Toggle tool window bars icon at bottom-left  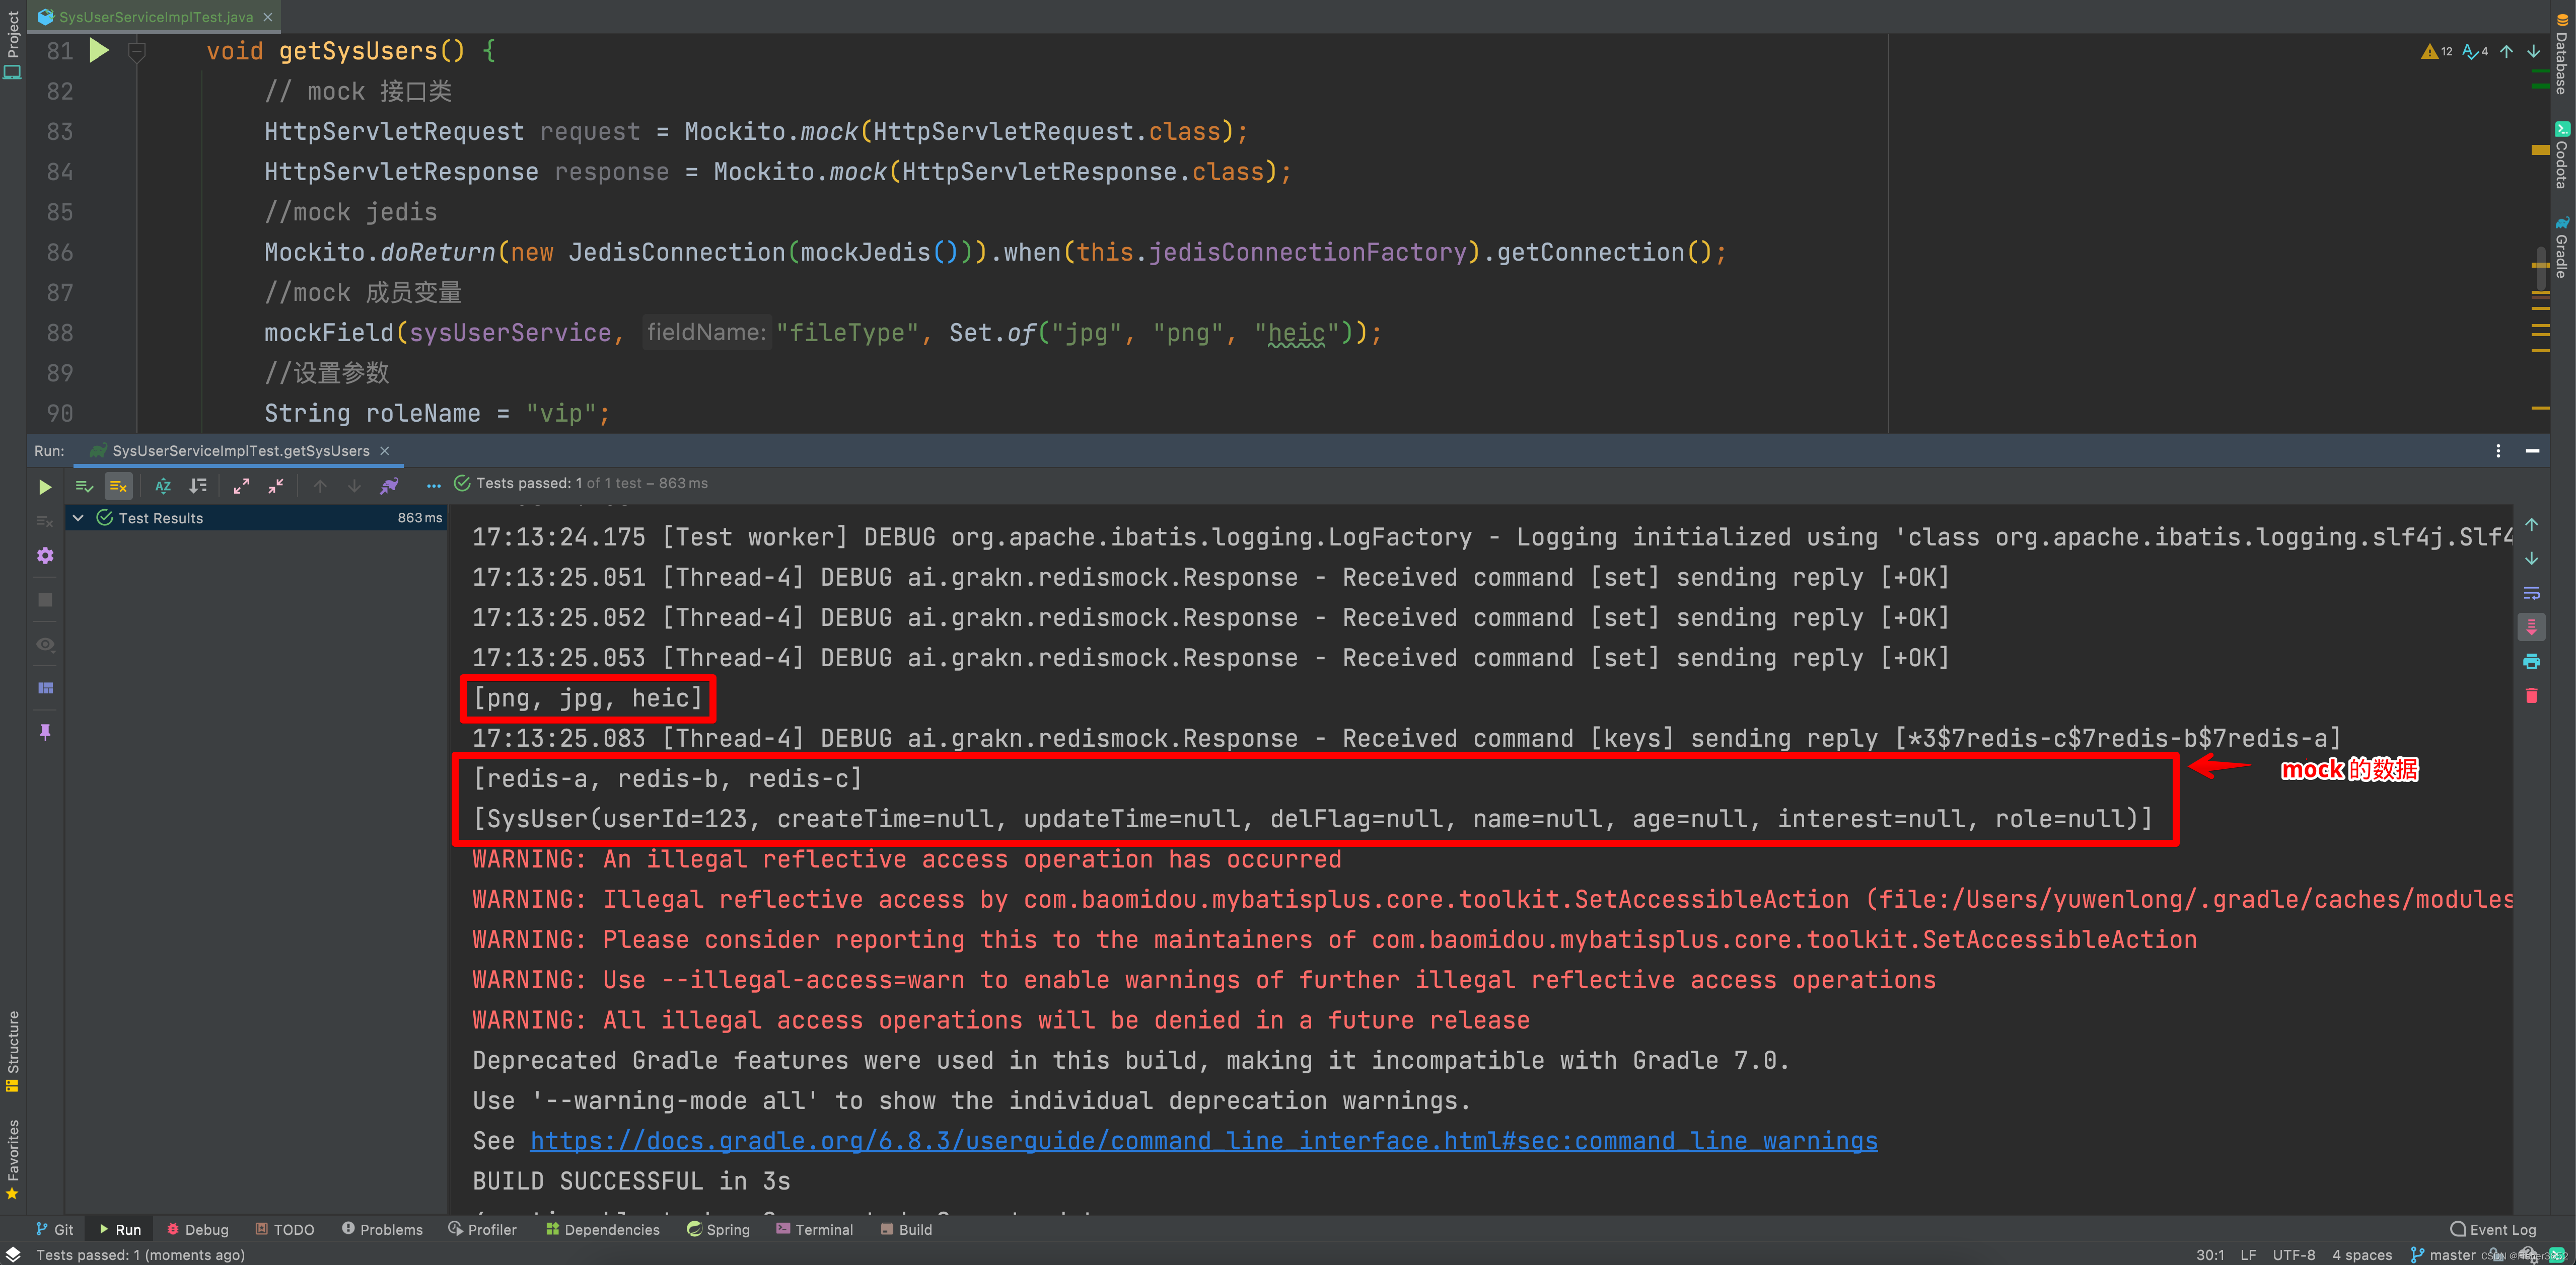point(13,1255)
